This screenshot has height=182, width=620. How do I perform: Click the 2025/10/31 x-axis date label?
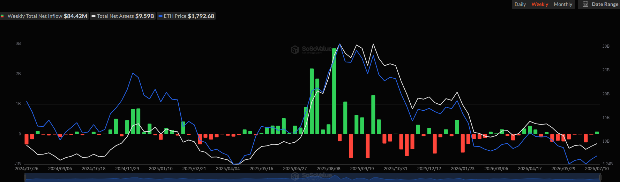(x=395, y=168)
